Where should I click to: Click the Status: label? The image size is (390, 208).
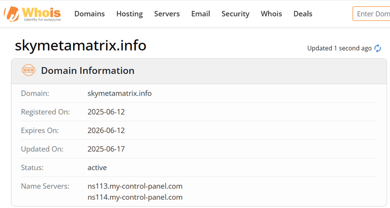pos(32,168)
